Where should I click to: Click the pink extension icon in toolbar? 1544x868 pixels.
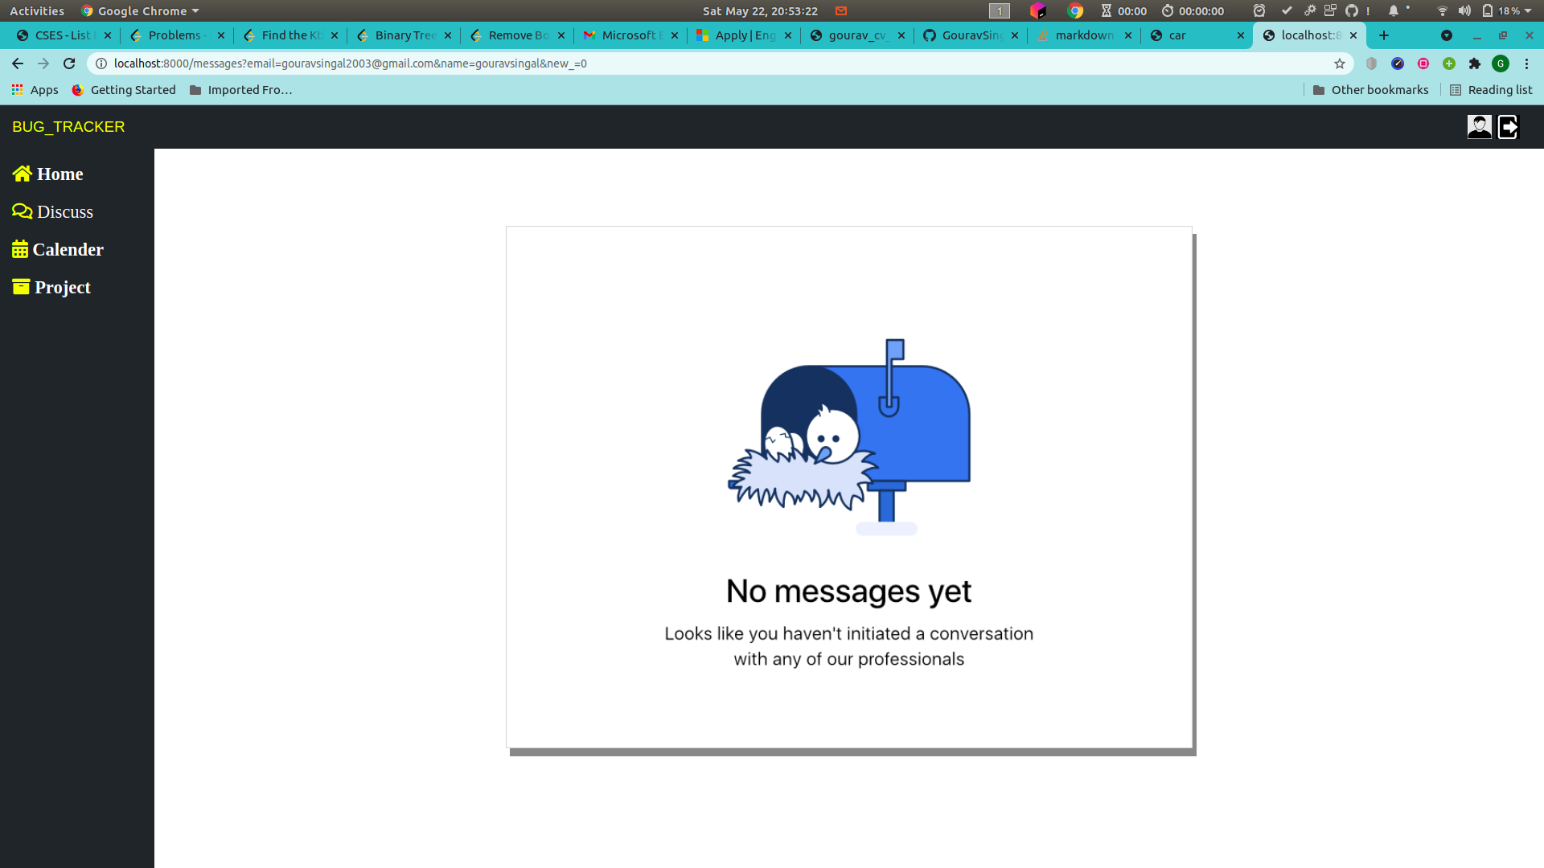point(1423,63)
